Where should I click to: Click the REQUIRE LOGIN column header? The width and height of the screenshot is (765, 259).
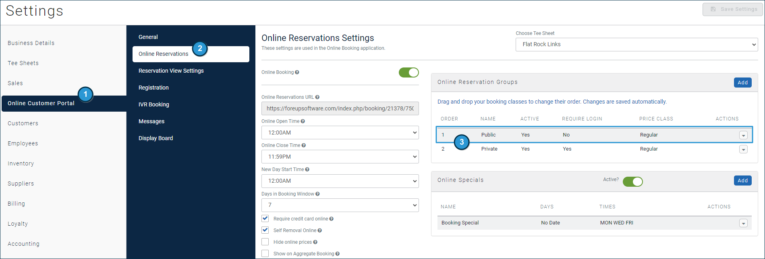coord(582,119)
